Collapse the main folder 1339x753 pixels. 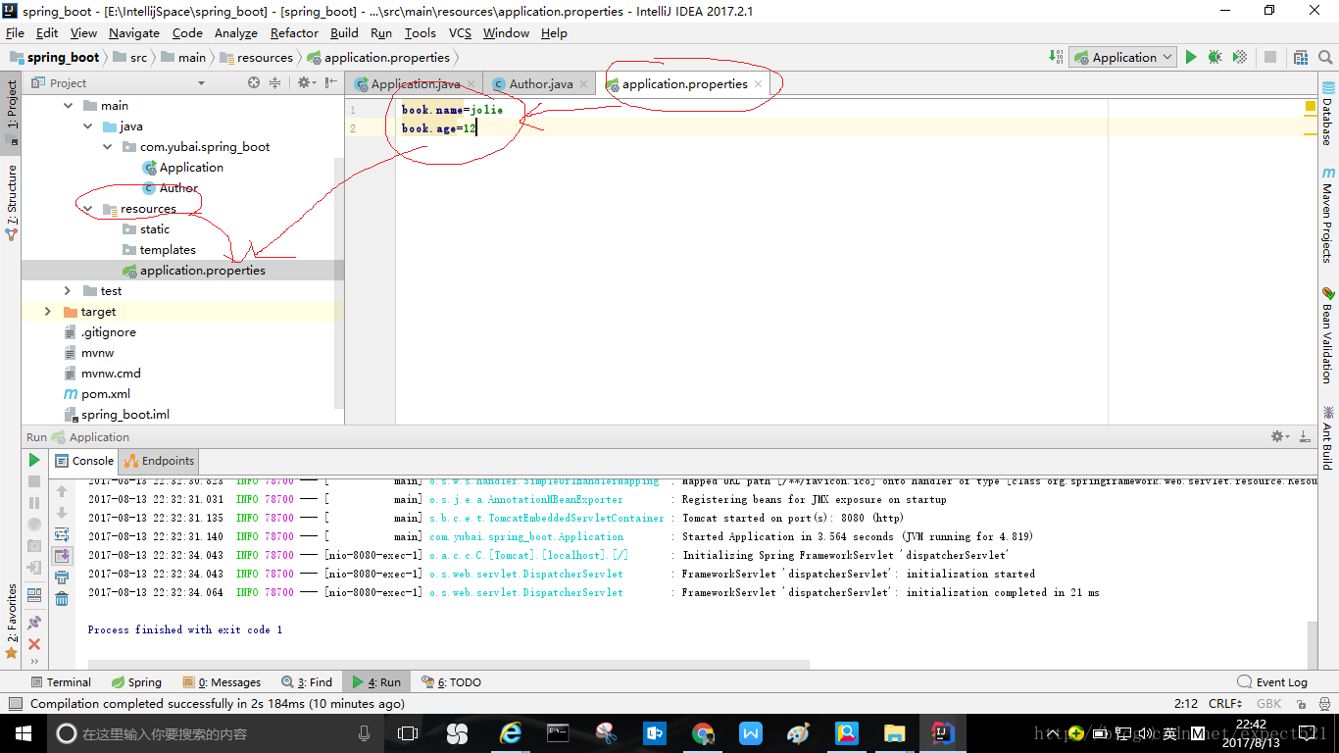(69, 105)
